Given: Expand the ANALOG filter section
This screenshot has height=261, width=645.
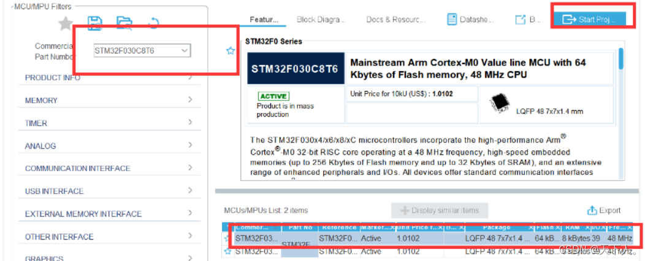Looking at the screenshot, I should point(109,145).
